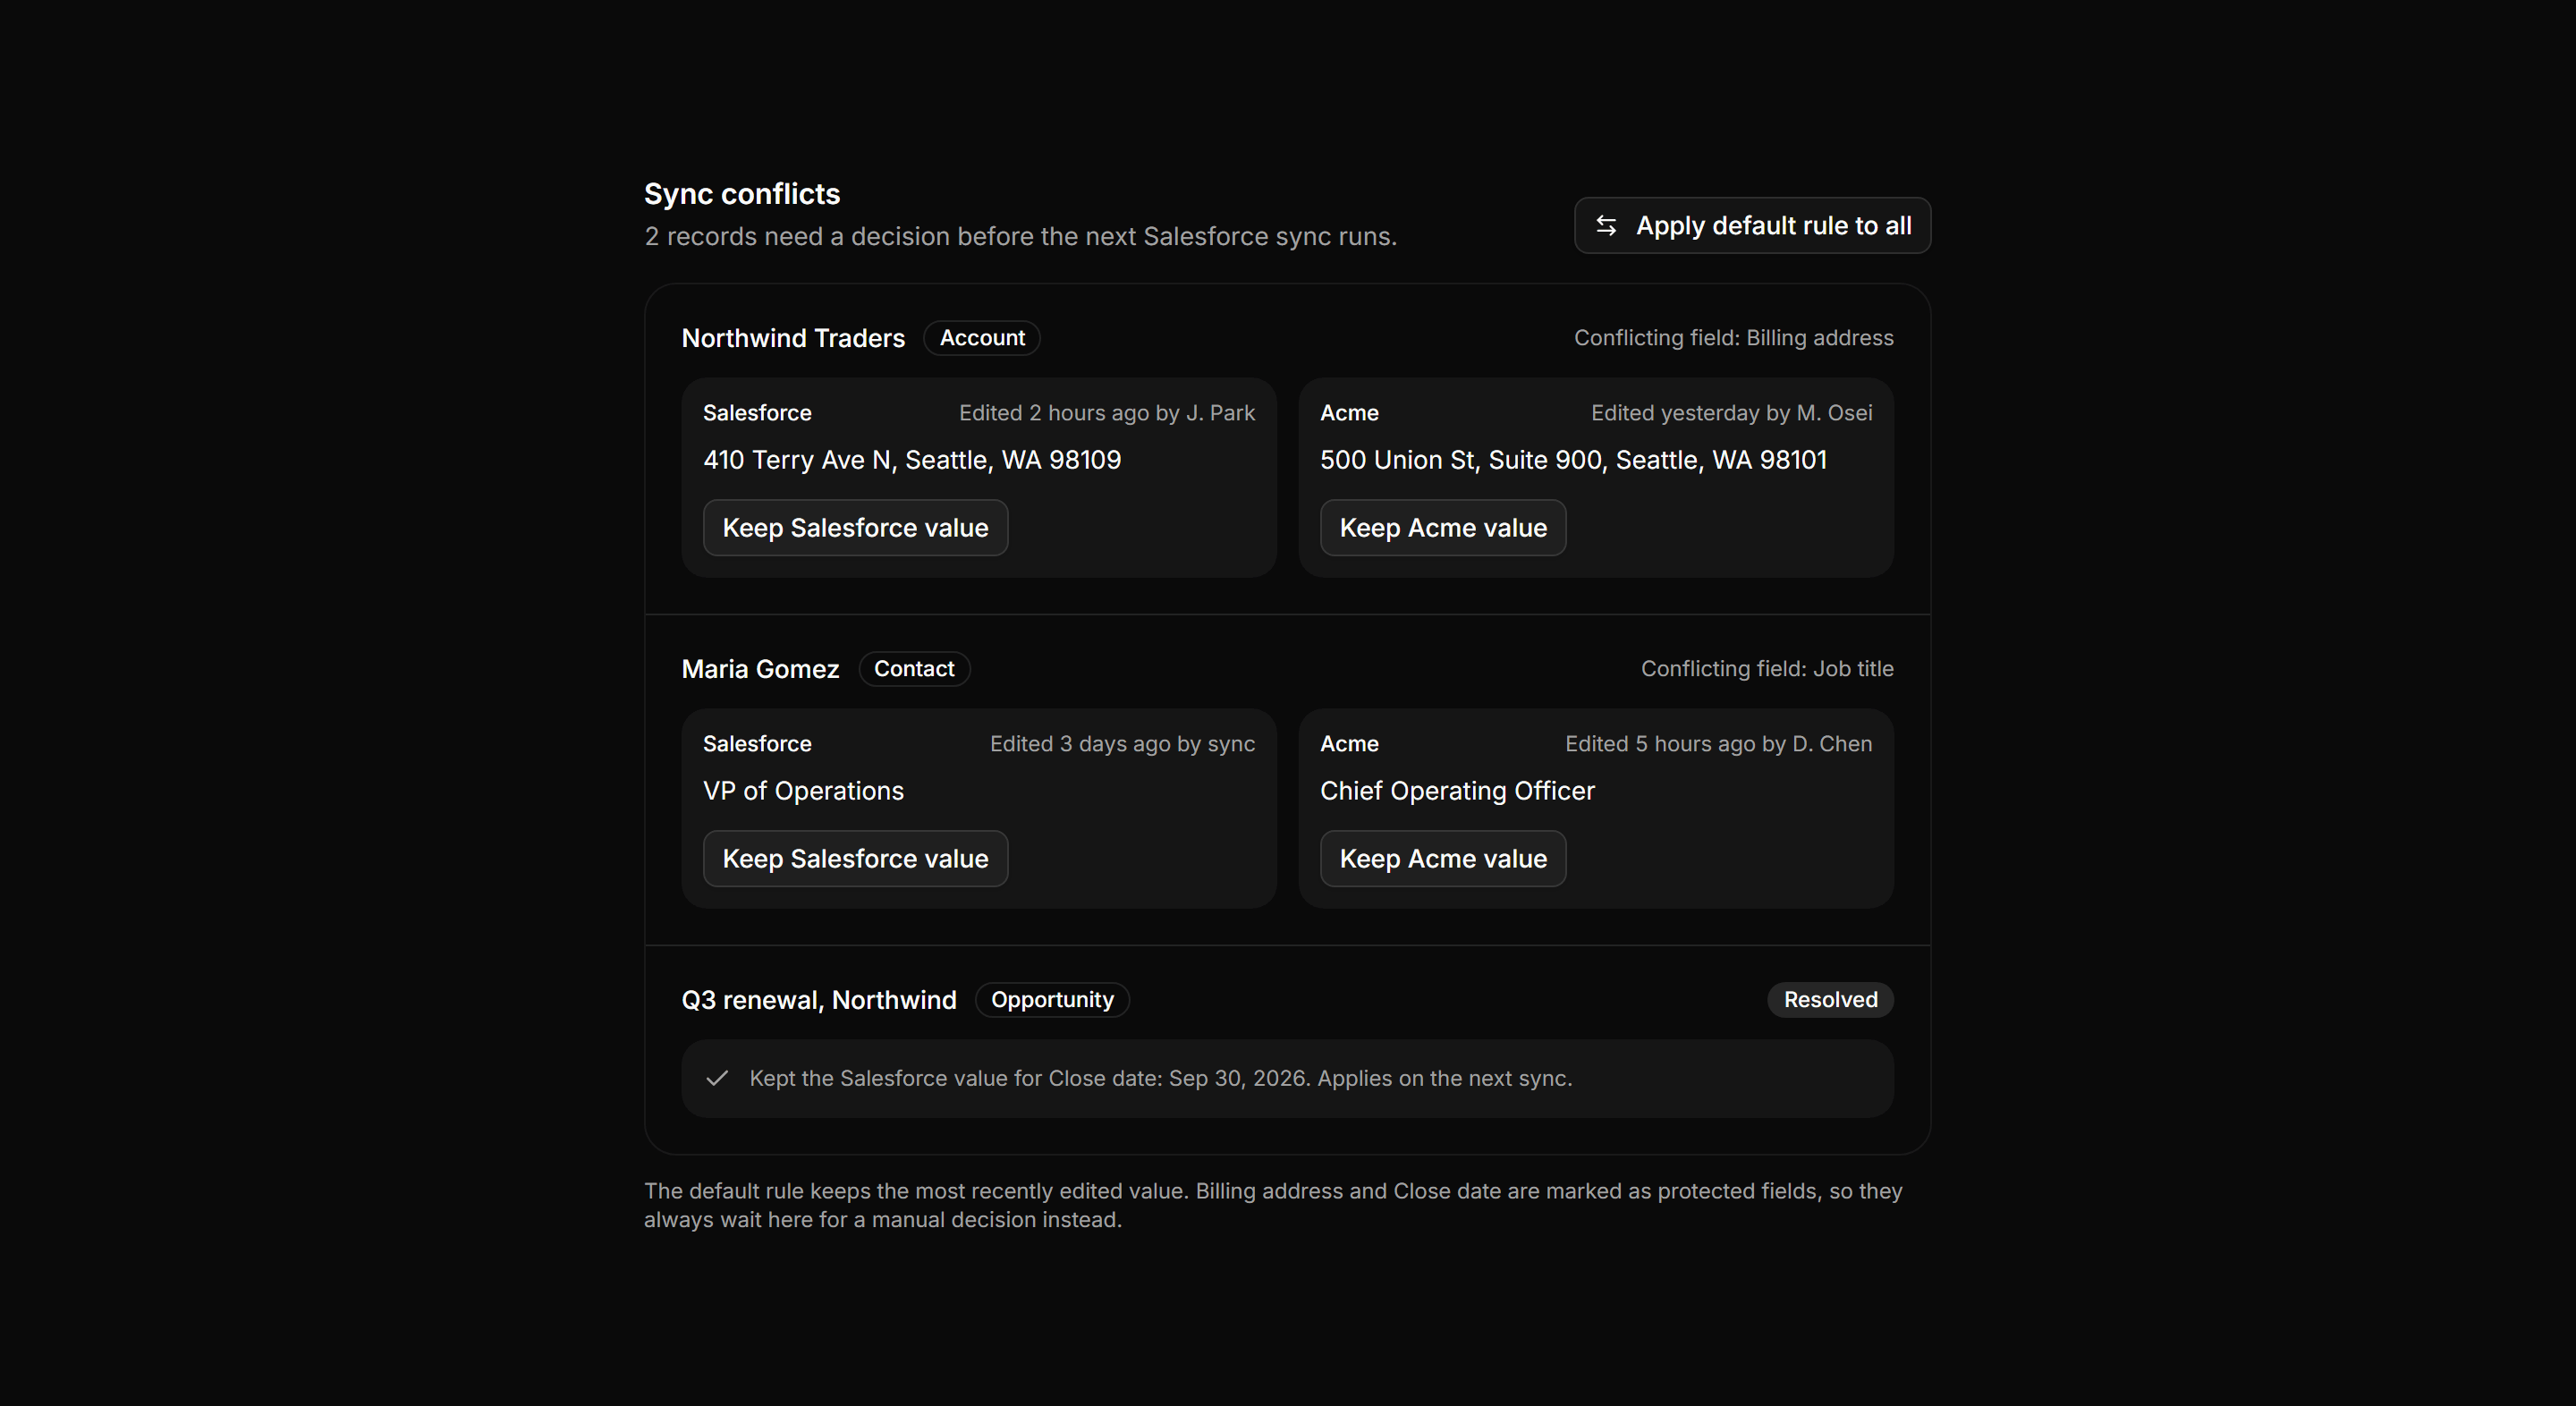Click the swap arrows icon on Apply default rule
This screenshot has width=2576, height=1406.
pos(1606,225)
